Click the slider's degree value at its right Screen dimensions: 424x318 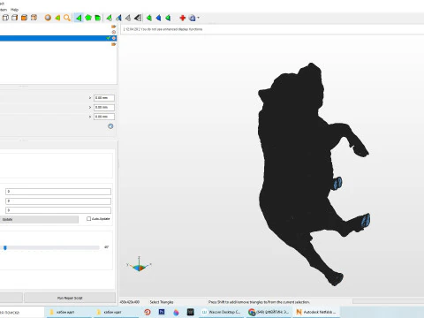[106, 247]
